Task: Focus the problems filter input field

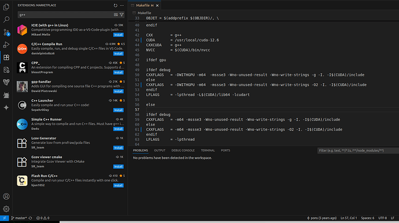Action: click(358, 151)
